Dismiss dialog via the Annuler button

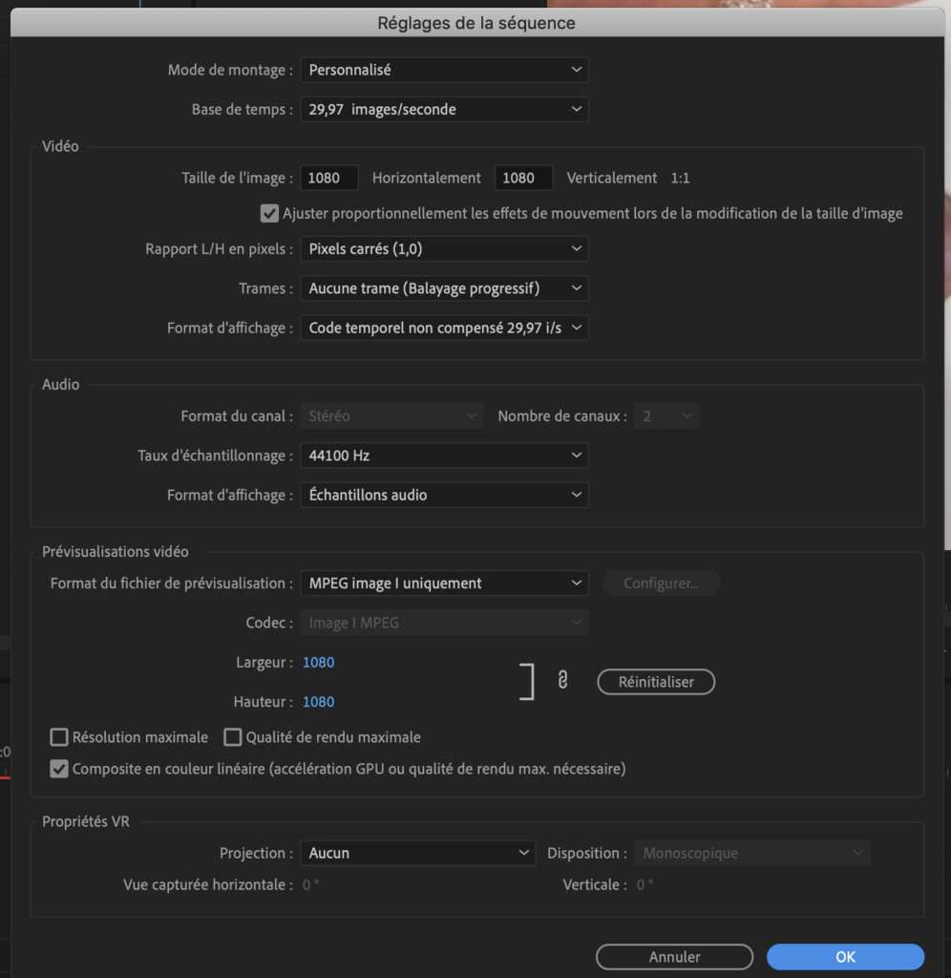(674, 956)
